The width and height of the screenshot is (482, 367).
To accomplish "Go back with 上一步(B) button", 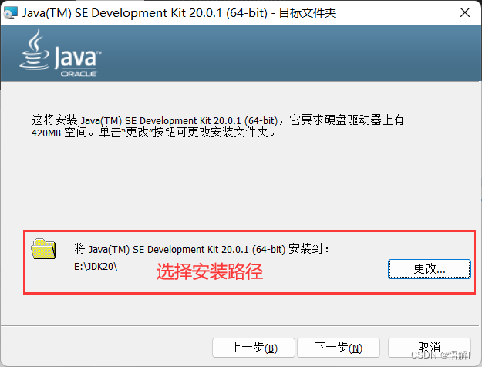I will coord(254,348).
